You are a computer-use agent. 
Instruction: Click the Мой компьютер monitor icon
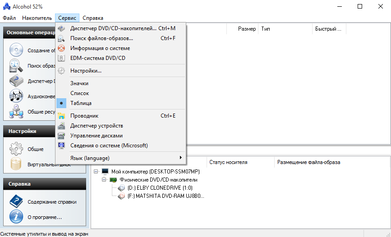pos(105,172)
